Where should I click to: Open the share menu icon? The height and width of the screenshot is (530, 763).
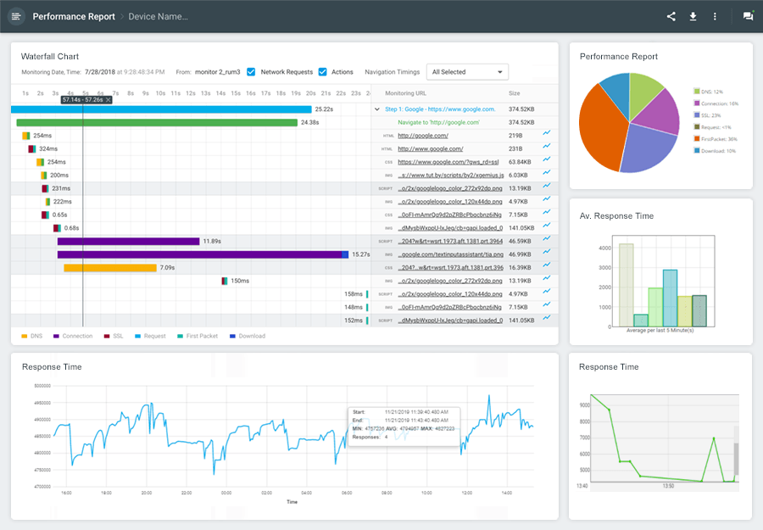click(671, 16)
